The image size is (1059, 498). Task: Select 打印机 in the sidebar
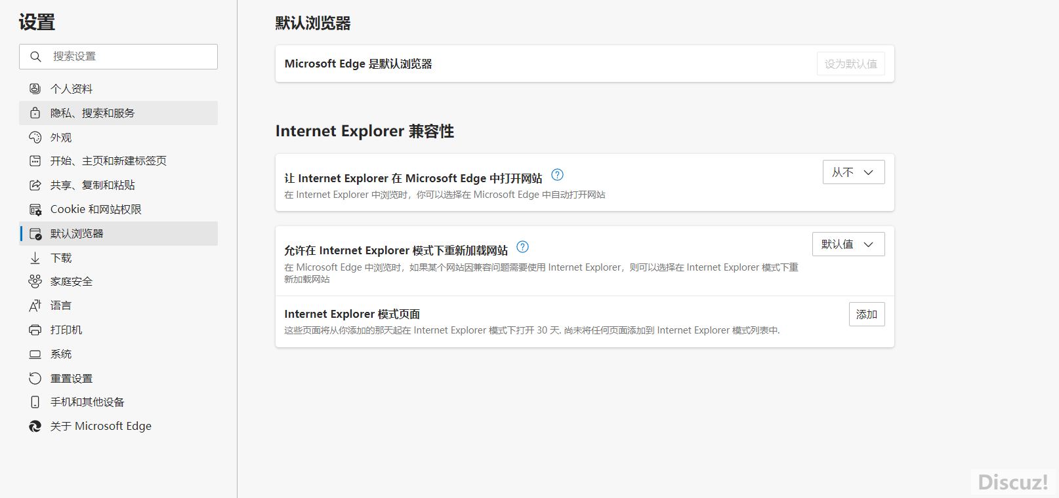coord(119,330)
